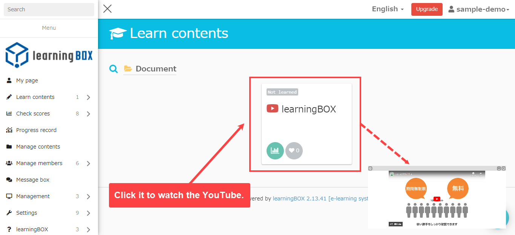Open Message box in sidebar
Viewport: 515px width, 235px height.
point(32,180)
